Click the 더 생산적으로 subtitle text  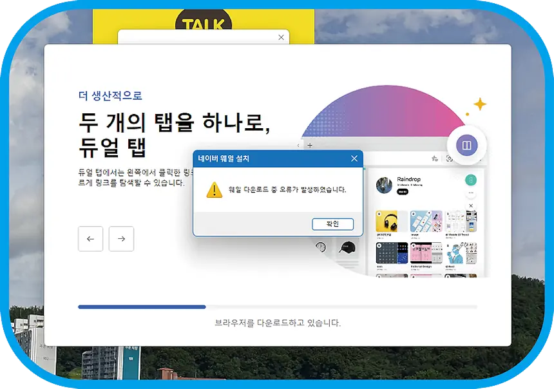[x=110, y=96]
